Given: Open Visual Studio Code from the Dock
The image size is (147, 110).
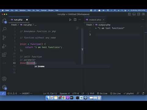Looking at the screenshot, I should tap(81, 98).
